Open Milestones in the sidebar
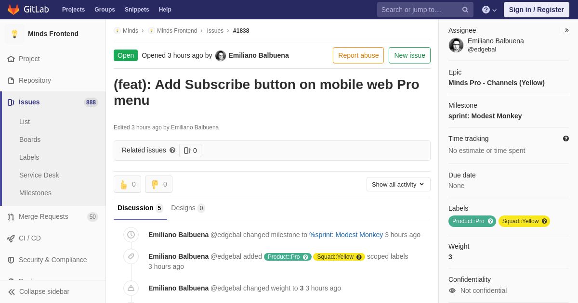 (35, 193)
